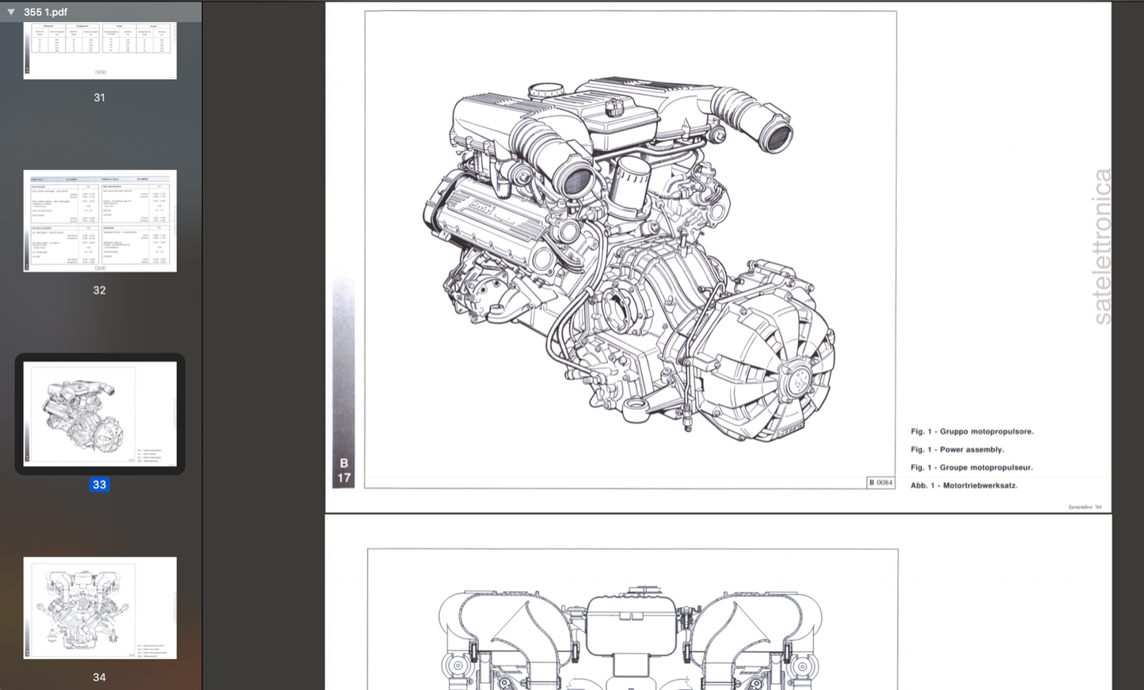Jump to the page 34 thumbnail
This screenshot has height=690, width=1144.
click(x=100, y=607)
